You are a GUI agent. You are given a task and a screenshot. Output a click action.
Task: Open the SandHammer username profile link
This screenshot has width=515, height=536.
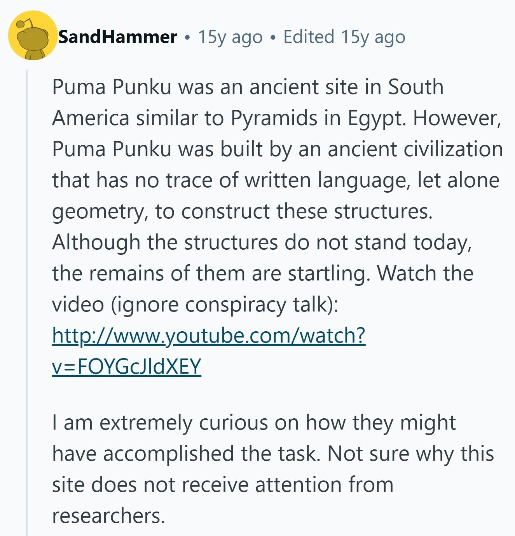pos(117,37)
